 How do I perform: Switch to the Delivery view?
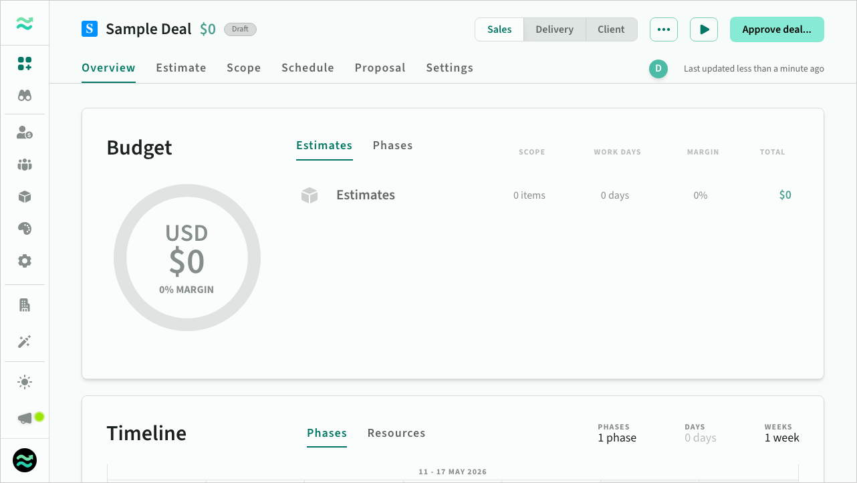point(554,29)
